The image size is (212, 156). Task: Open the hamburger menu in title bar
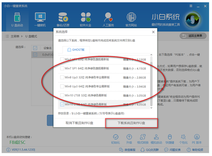(x=191, y=6)
